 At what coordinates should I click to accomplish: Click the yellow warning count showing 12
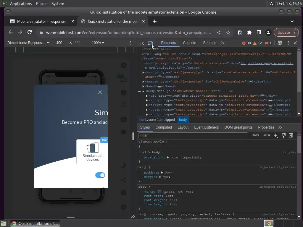(257, 43)
